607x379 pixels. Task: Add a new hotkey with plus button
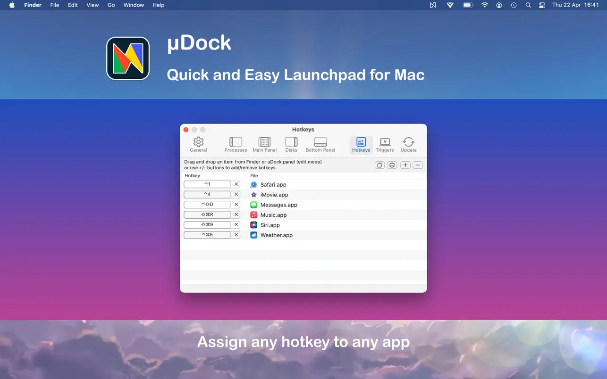coord(405,165)
